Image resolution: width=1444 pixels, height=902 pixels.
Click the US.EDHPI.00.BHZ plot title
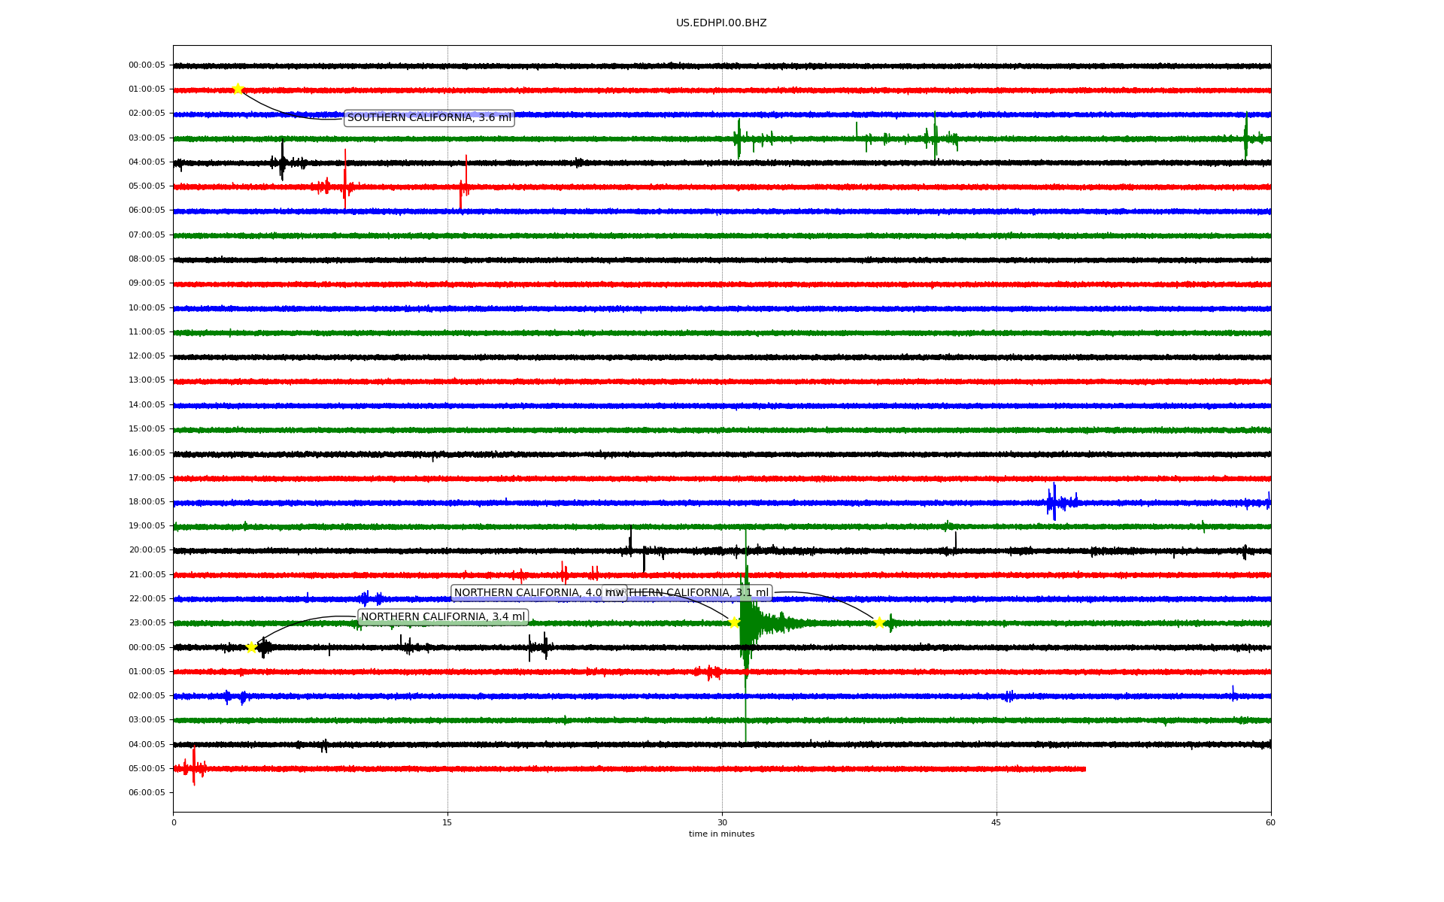coord(720,23)
